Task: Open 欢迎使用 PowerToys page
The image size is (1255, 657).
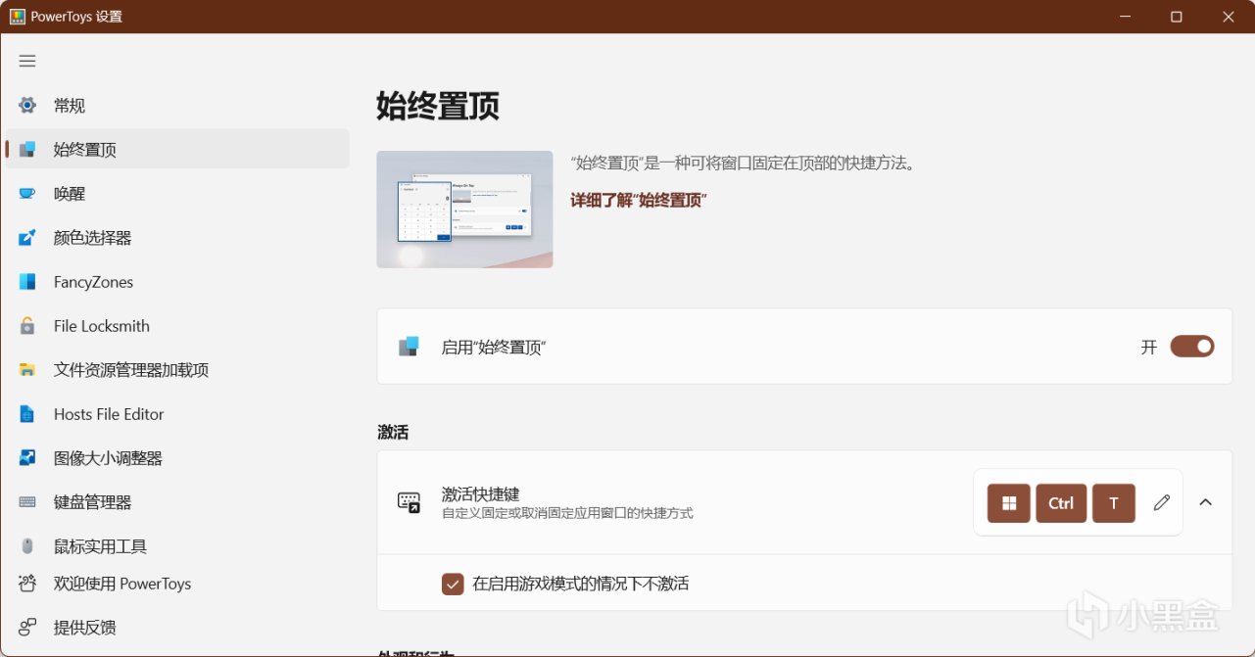Action: coord(177,584)
